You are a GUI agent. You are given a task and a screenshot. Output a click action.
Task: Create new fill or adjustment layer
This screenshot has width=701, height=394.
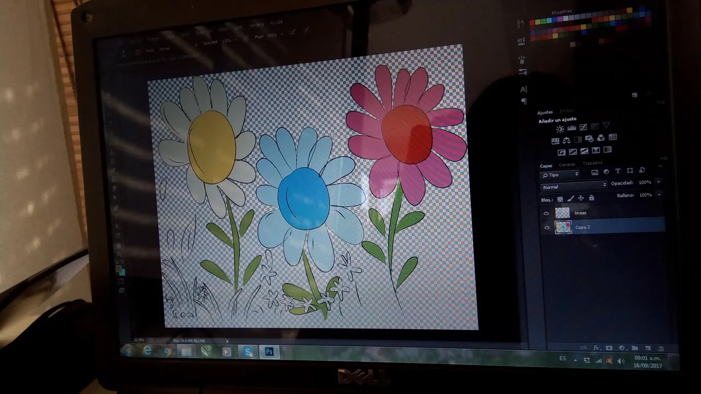(622, 347)
